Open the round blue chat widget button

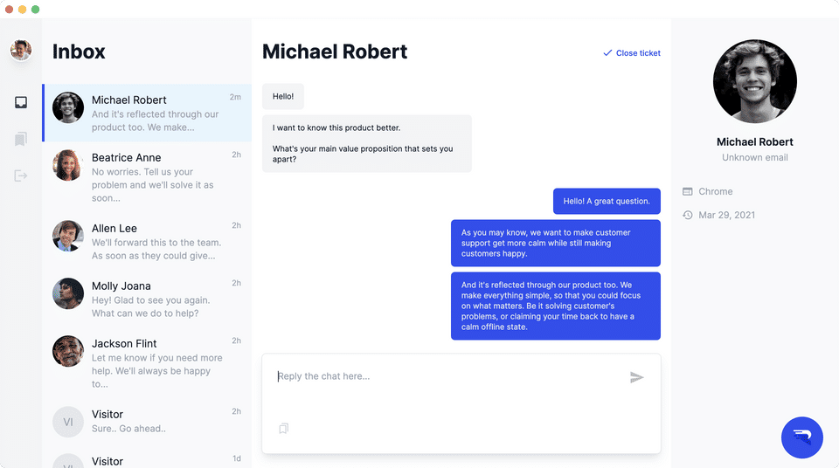pyautogui.click(x=801, y=437)
